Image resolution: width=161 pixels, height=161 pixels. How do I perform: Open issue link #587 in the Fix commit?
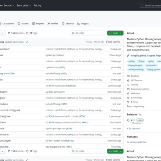[x=51, y=86]
